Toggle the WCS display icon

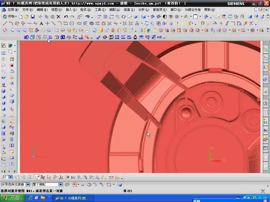pyautogui.click(x=37, y=177)
